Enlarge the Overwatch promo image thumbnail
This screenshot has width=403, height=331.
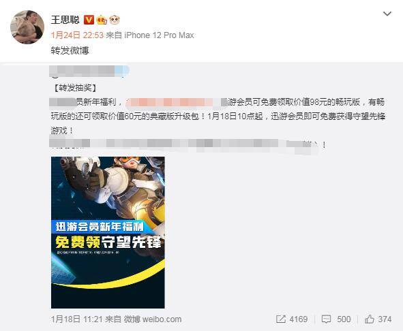(108, 232)
